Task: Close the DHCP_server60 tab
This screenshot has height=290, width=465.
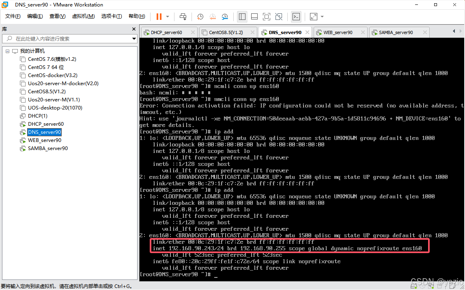Action: (193, 32)
